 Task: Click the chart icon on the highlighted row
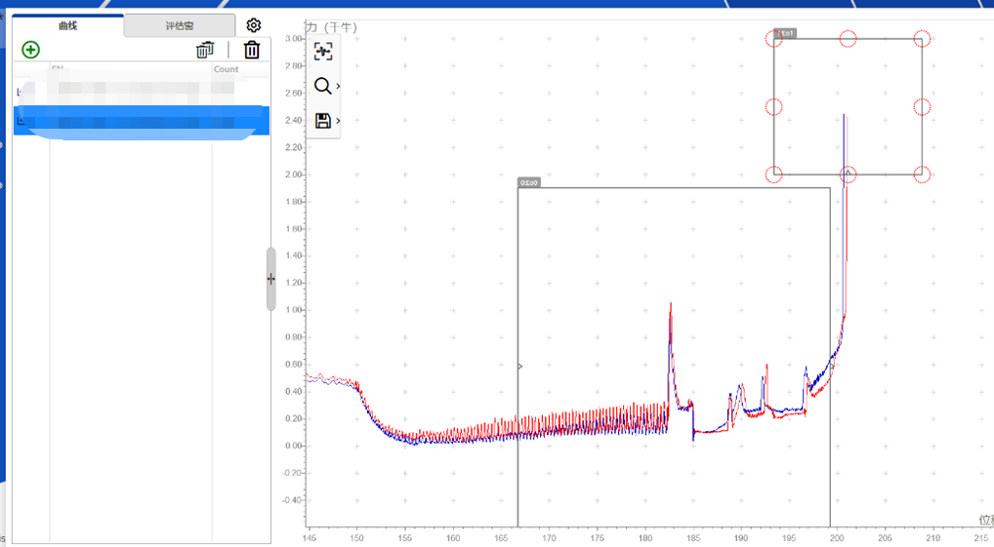tap(21, 121)
